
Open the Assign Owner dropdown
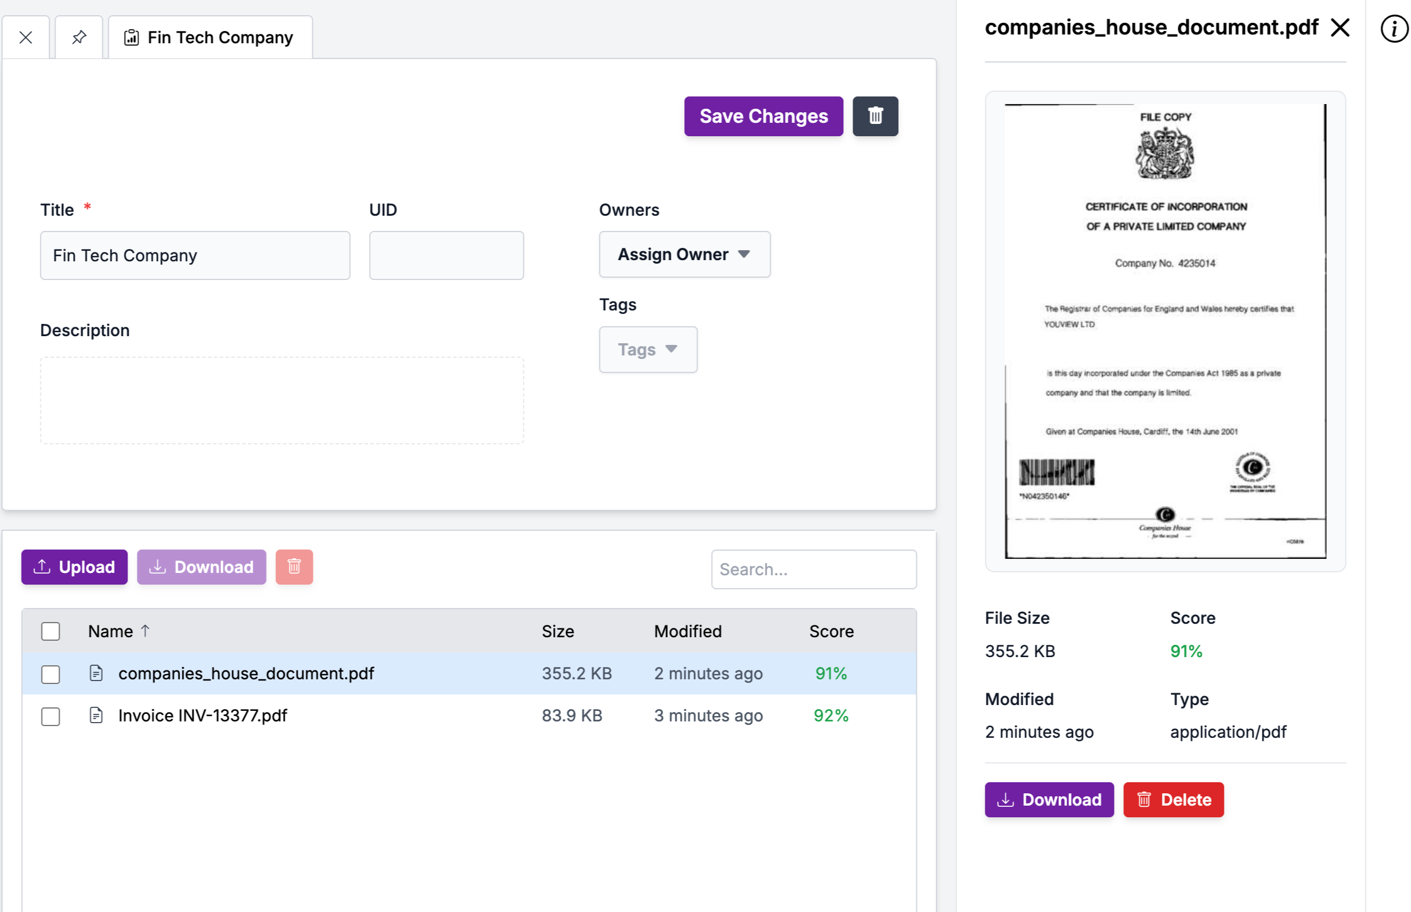click(684, 254)
